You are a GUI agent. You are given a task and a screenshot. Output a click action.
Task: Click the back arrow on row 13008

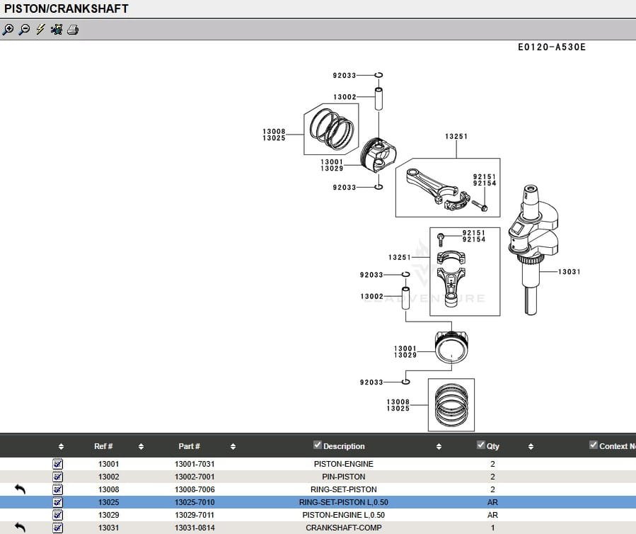20,489
